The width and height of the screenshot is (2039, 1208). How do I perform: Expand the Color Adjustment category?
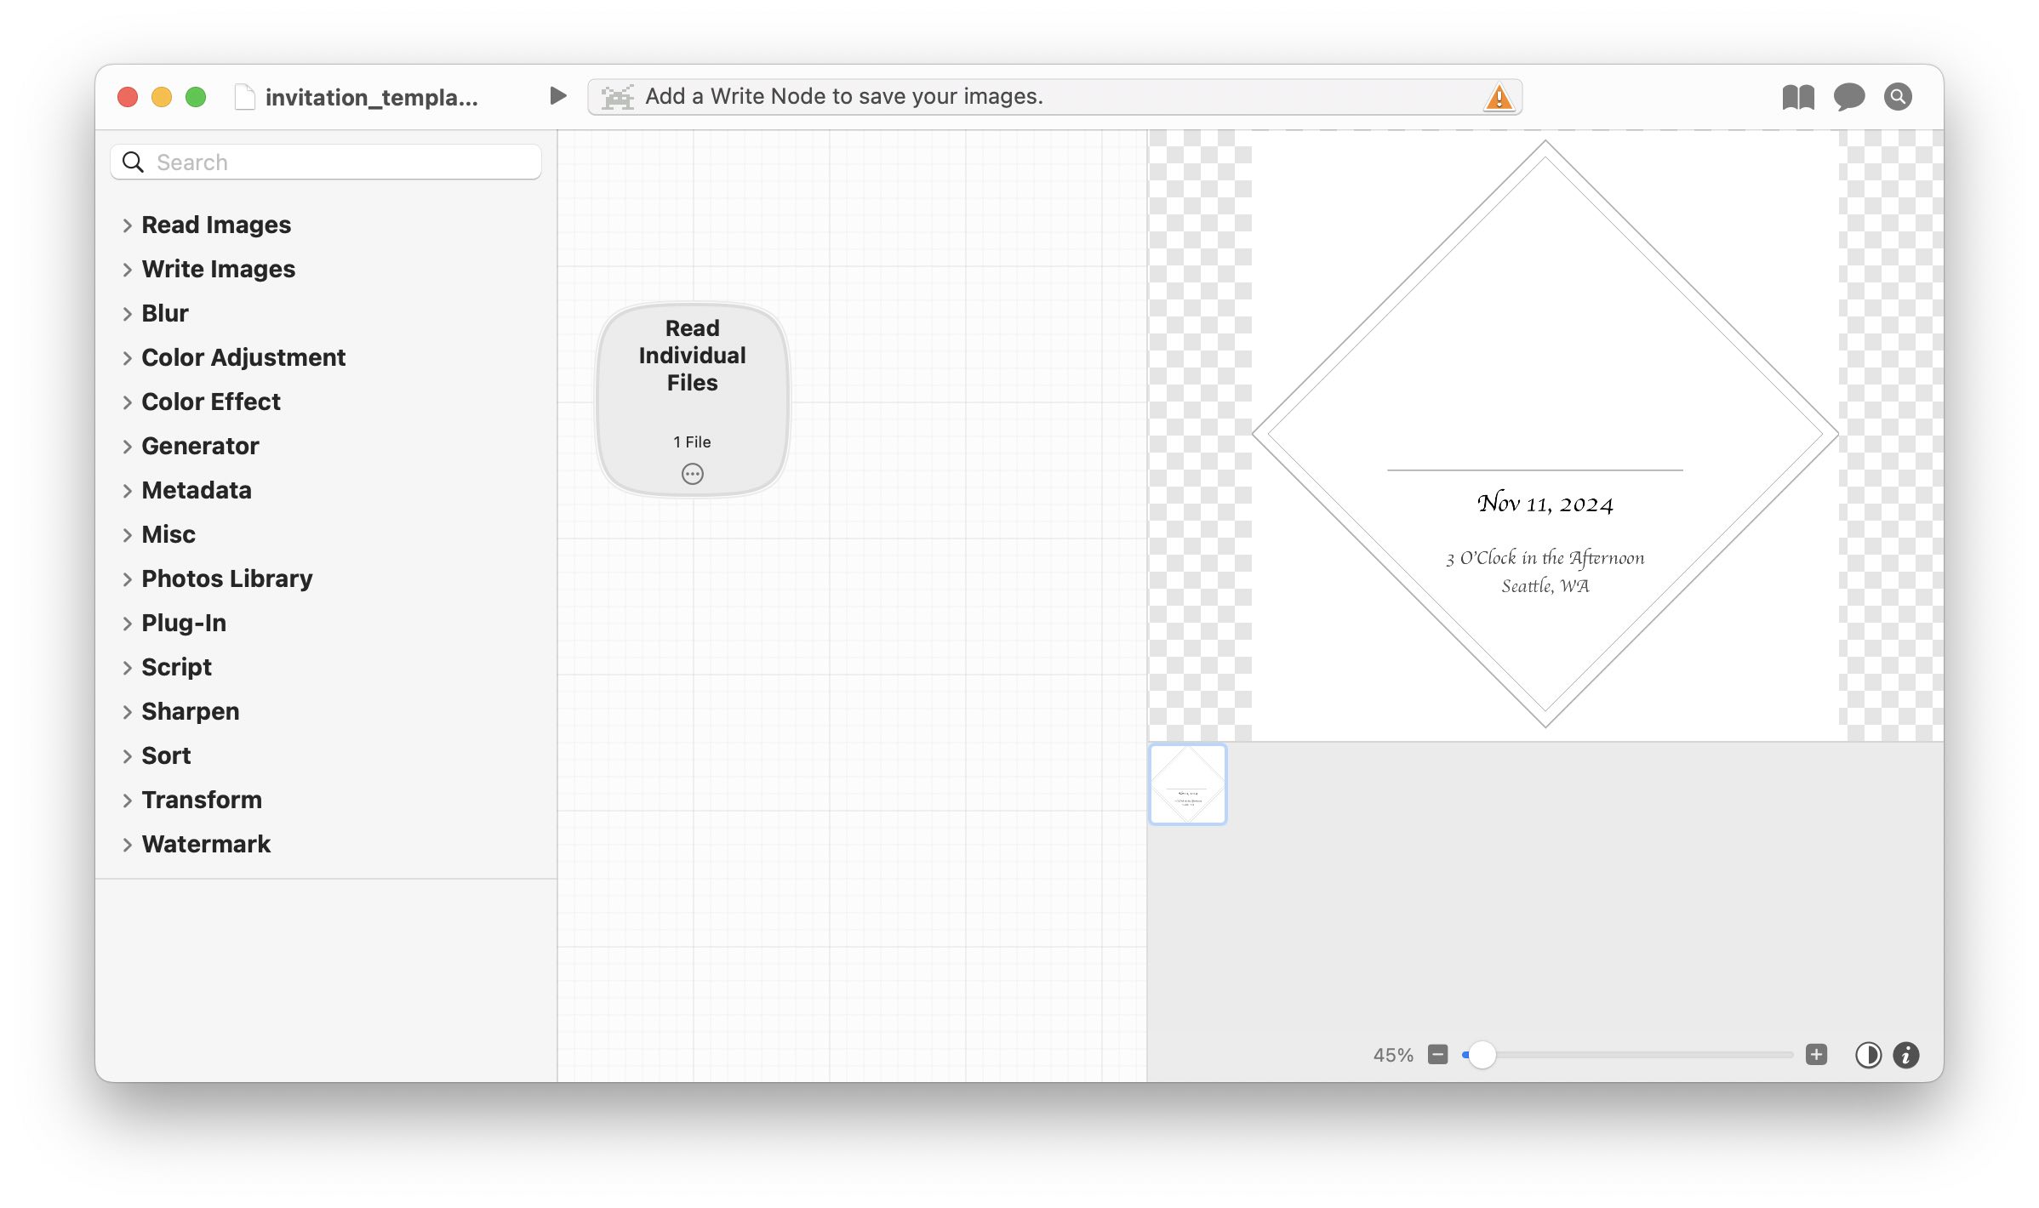[127, 358]
